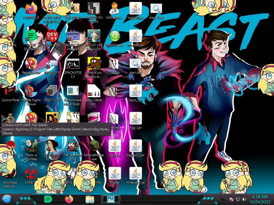The width and height of the screenshot is (274, 205).
Task: Open Action Center flag tray icon
Action: coord(231,199)
